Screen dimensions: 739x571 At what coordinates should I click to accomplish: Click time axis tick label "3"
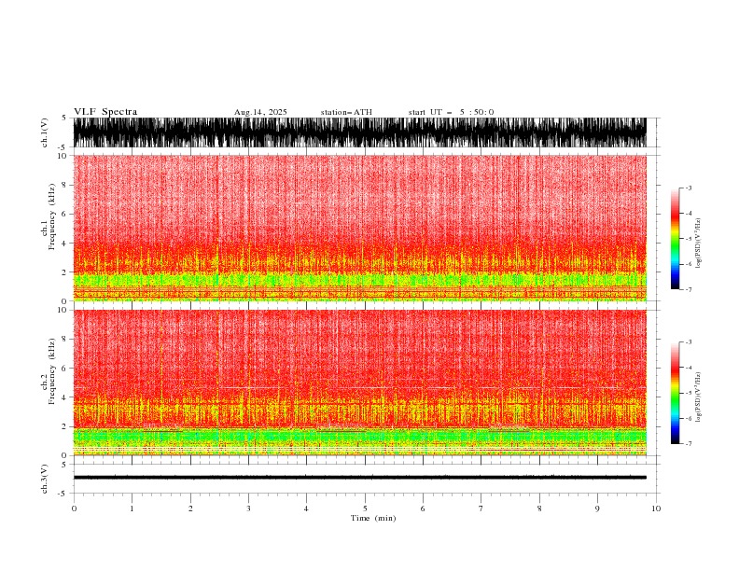[248, 508]
